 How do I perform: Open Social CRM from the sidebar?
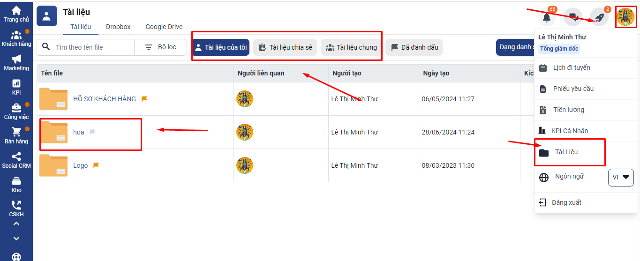[x=16, y=160]
